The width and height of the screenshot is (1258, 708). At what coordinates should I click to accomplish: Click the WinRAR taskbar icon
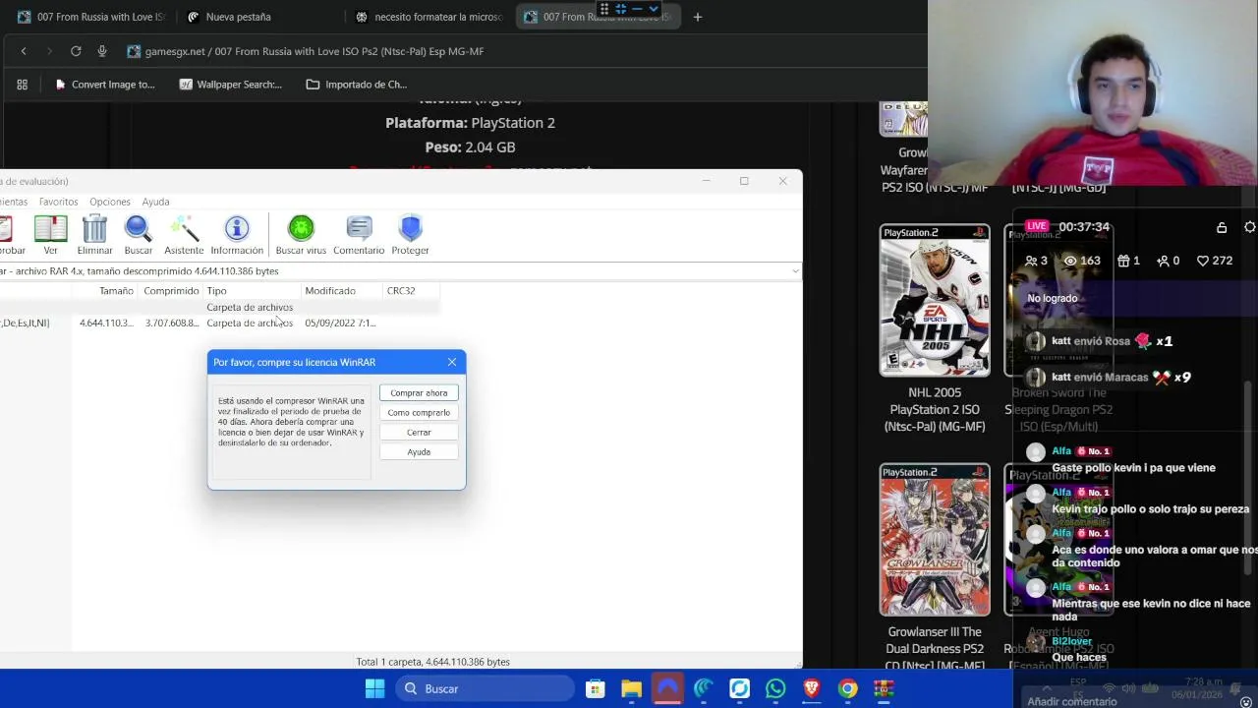coord(884,688)
